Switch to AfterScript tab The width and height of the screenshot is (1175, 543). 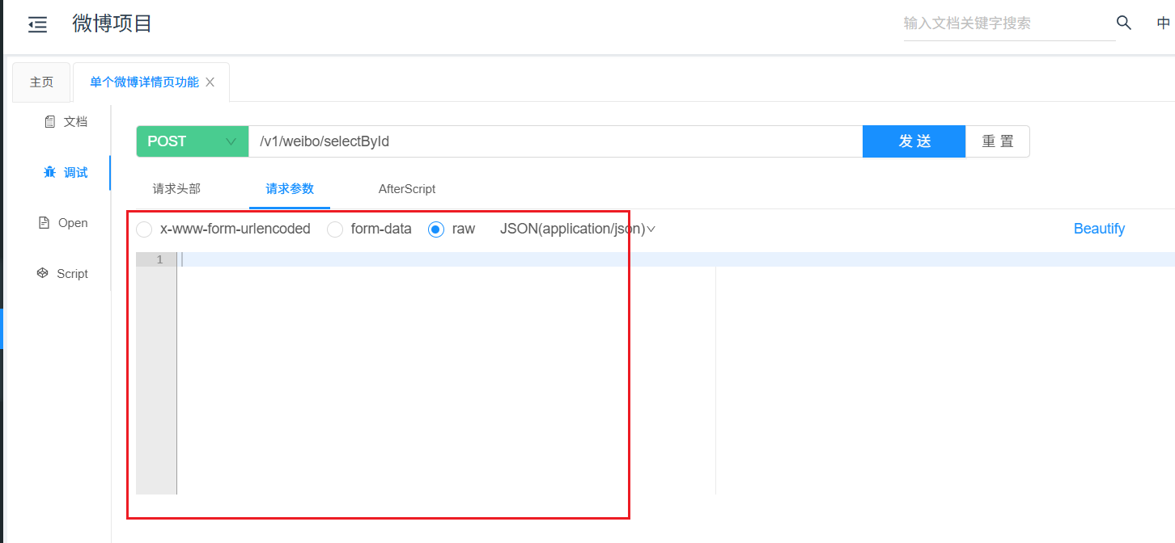tap(407, 189)
